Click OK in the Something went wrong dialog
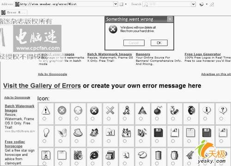The width and height of the screenshot is (231, 166). (159, 43)
